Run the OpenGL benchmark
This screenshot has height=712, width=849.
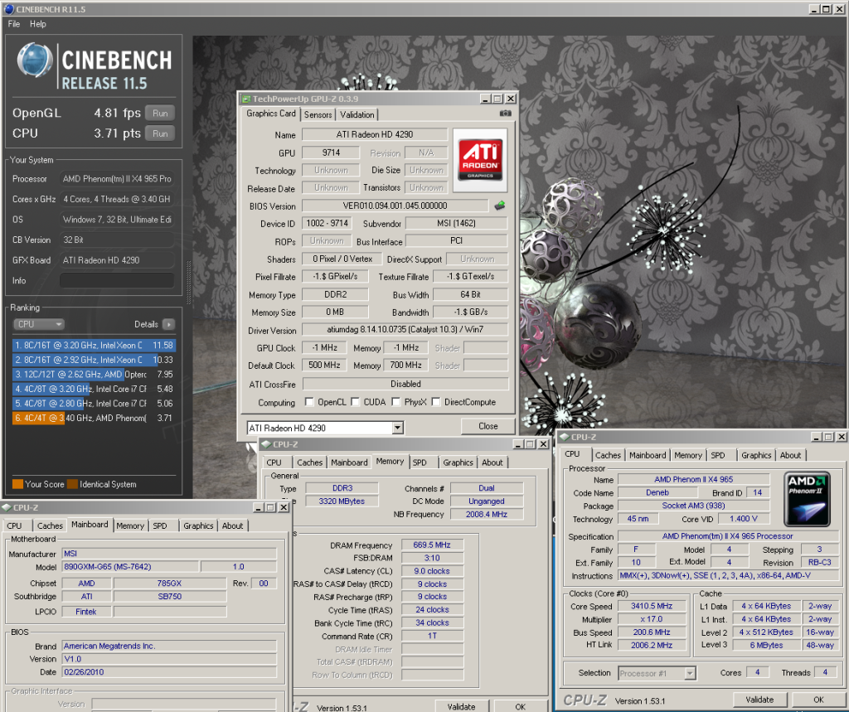click(160, 113)
